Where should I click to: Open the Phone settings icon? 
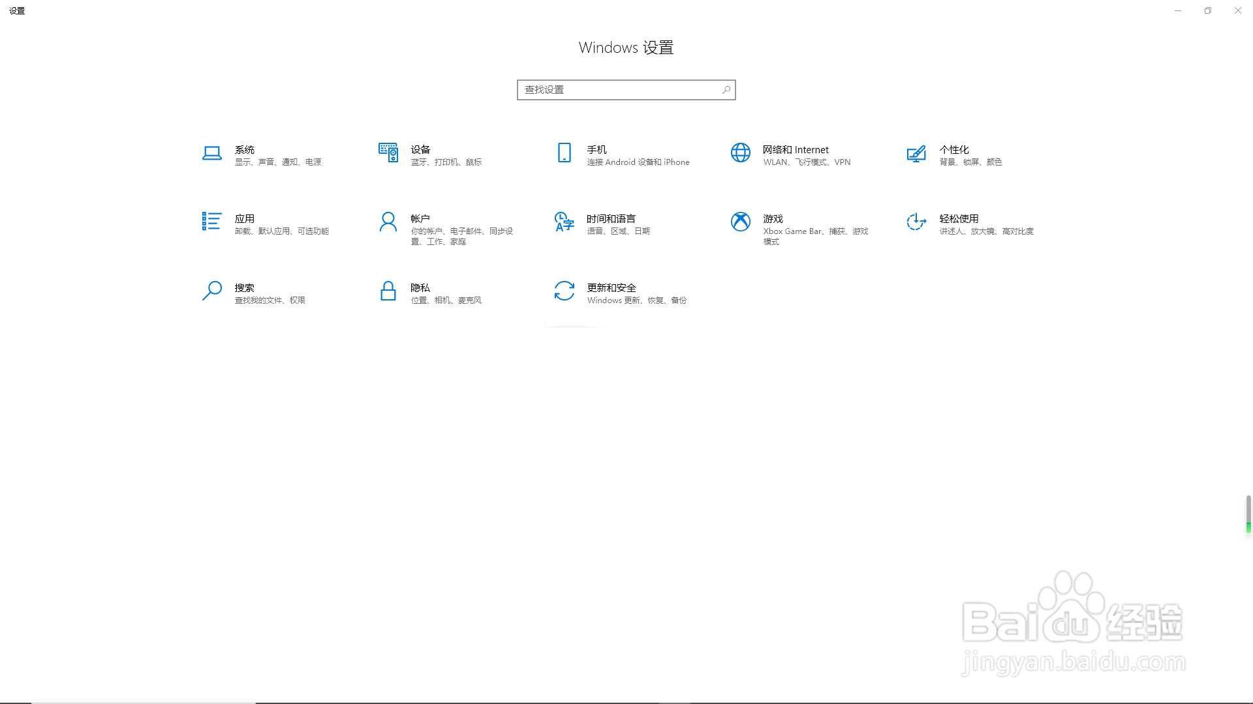pos(564,153)
